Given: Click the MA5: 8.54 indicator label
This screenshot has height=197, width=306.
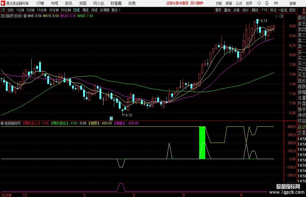Looking at the screenshot, I should pyautogui.click(x=35, y=16).
